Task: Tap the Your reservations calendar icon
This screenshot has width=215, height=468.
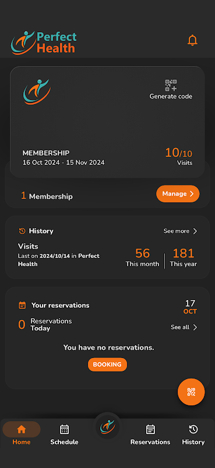Action: (22, 305)
